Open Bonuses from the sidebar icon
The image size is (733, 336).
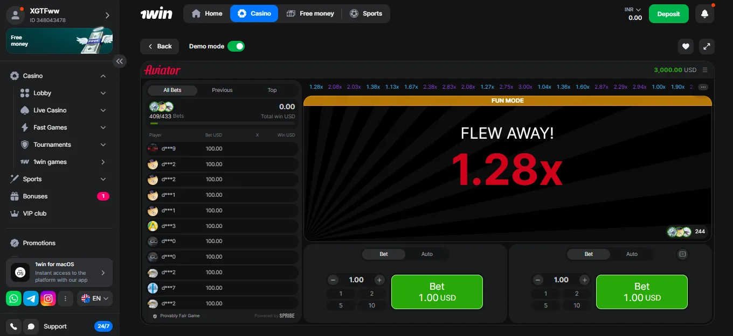pyautogui.click(x=13, y=196)
